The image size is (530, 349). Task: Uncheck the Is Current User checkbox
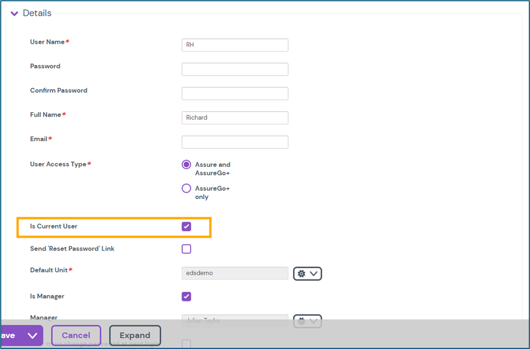pos(186,226)
